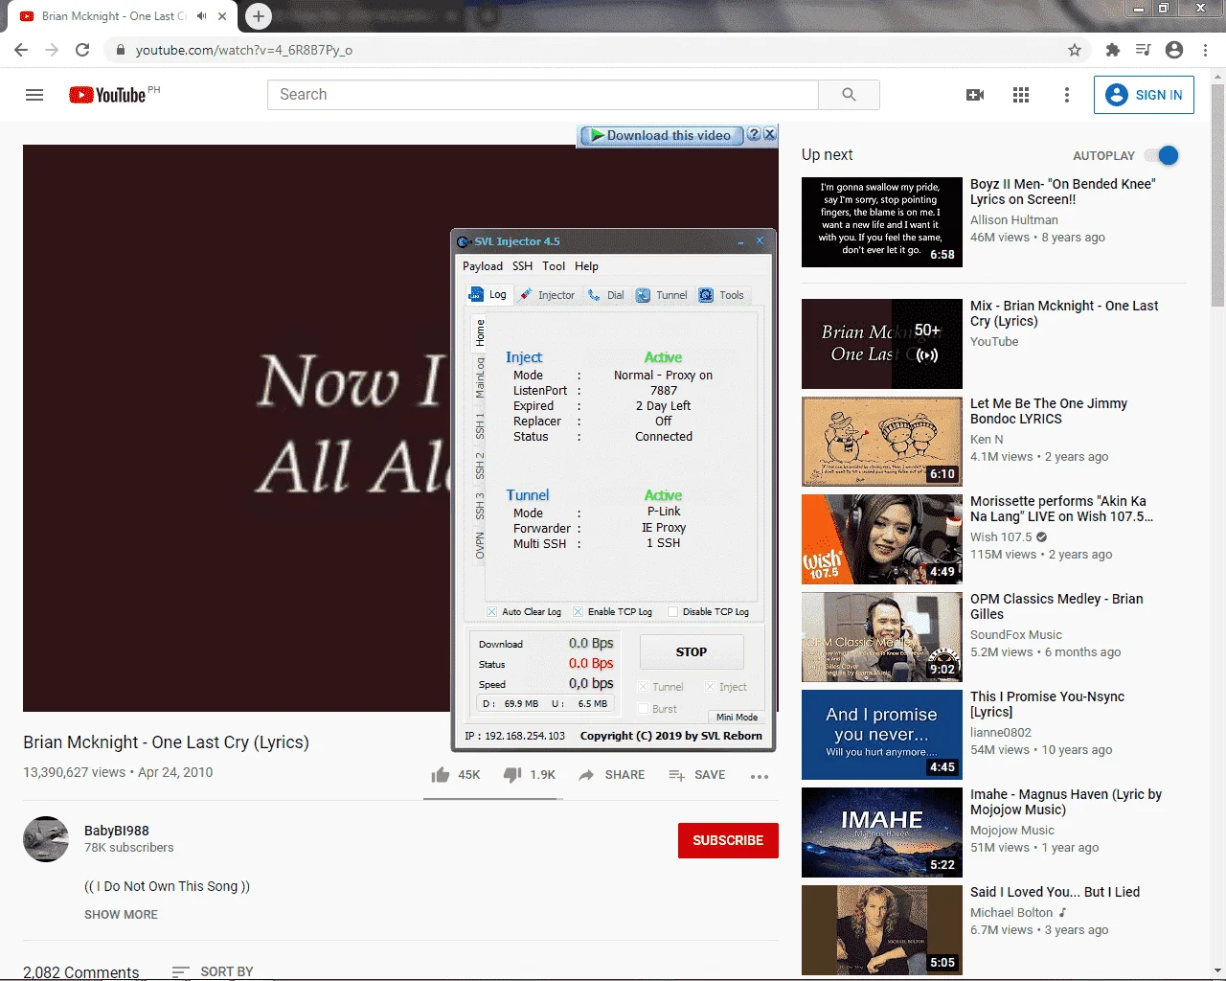Check the Burst checkbox
The height and width of the screenshot is (981, 1226).
click(644, 709)
